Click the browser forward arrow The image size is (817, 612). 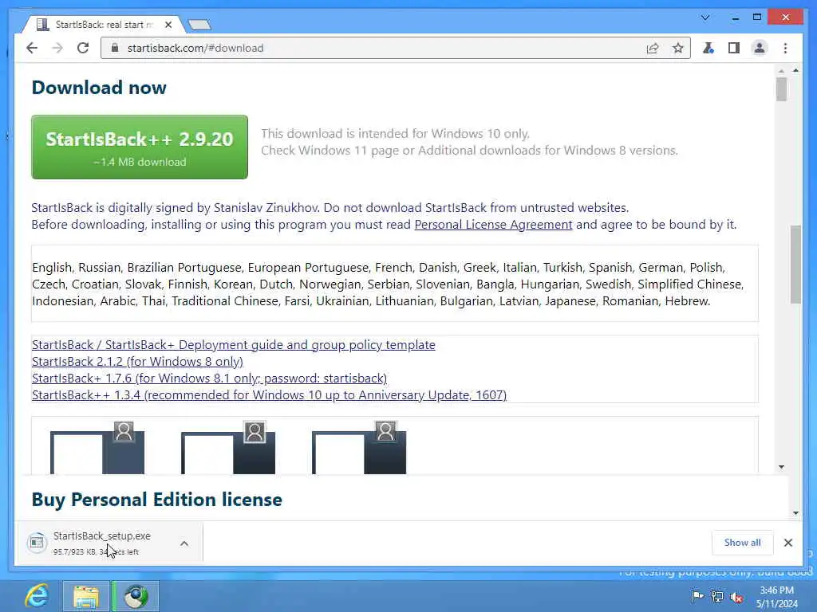coord(57,49)
